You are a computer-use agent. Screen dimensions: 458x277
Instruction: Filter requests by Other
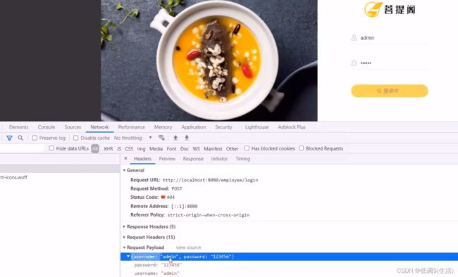tap(233, 149)
